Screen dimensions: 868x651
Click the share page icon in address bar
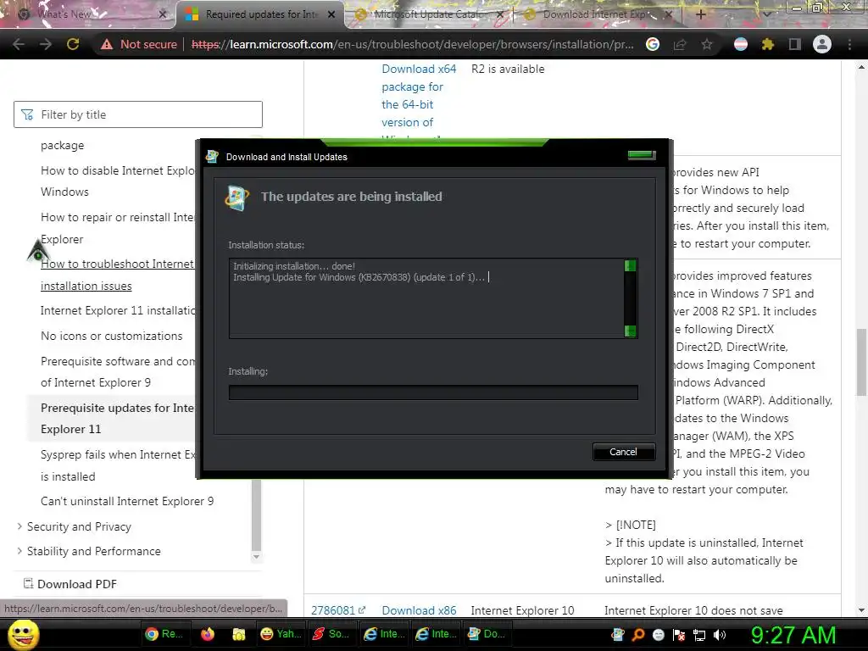[x=680, y=44]
